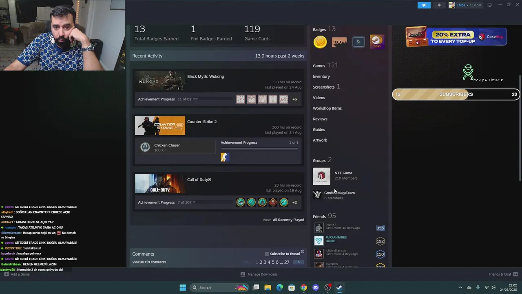
Task: View the red diamond Call of Duty achievement
Action: [x=273, y=202]
